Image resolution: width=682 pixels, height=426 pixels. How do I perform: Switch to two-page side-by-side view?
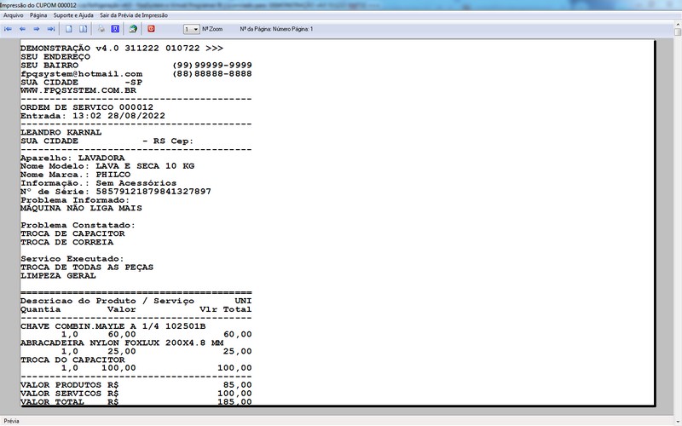(x=84, y=29)
